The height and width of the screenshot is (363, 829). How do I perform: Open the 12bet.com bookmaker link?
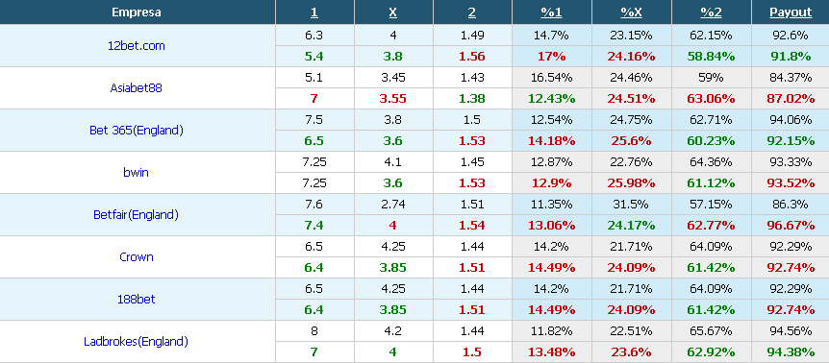136,45
